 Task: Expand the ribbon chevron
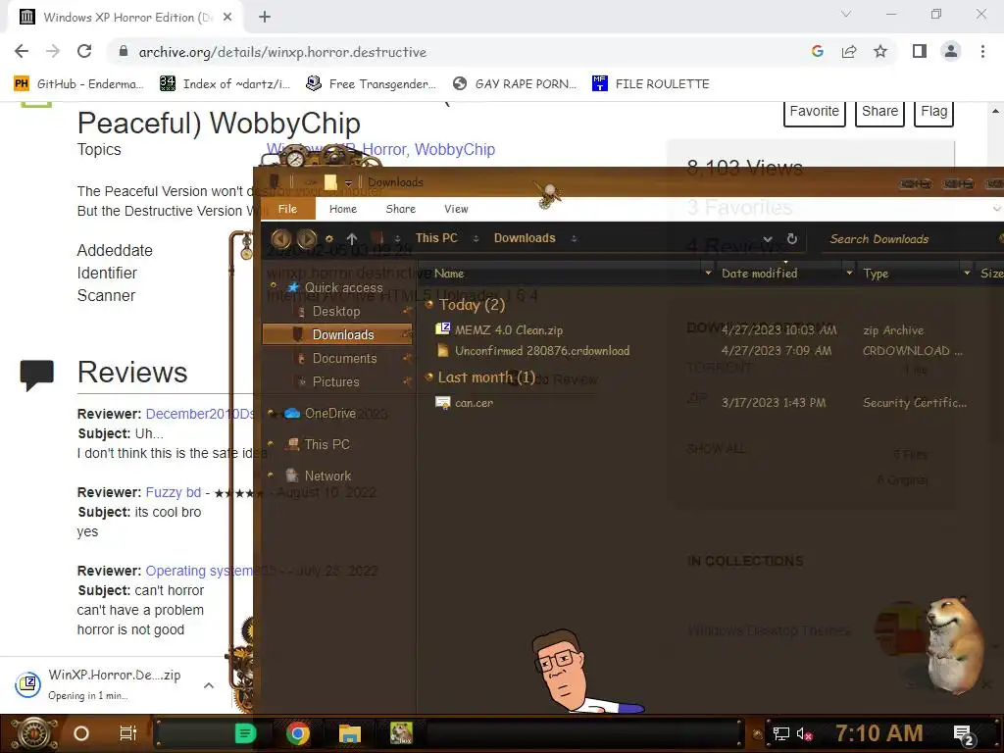(996, 209)
